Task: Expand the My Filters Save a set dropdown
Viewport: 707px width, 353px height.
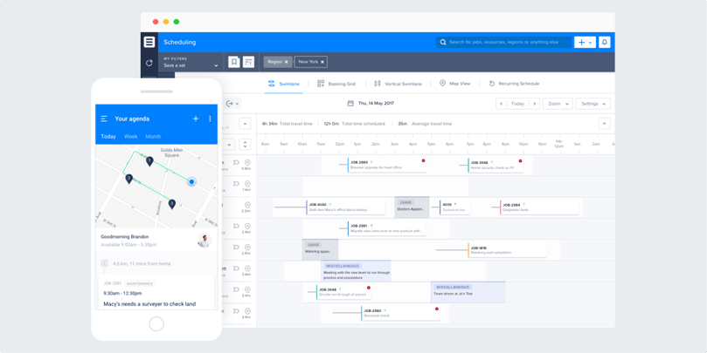Action: (x=191, y=62)
